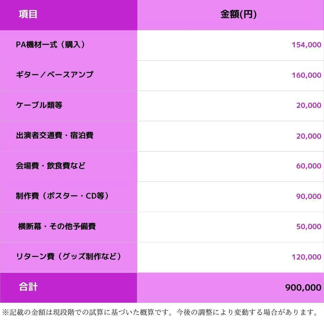This screenshot has height=324, width=324.
Task: Click the 154,000 amount value
Action: pyautogui.click(x=306, y=45)
